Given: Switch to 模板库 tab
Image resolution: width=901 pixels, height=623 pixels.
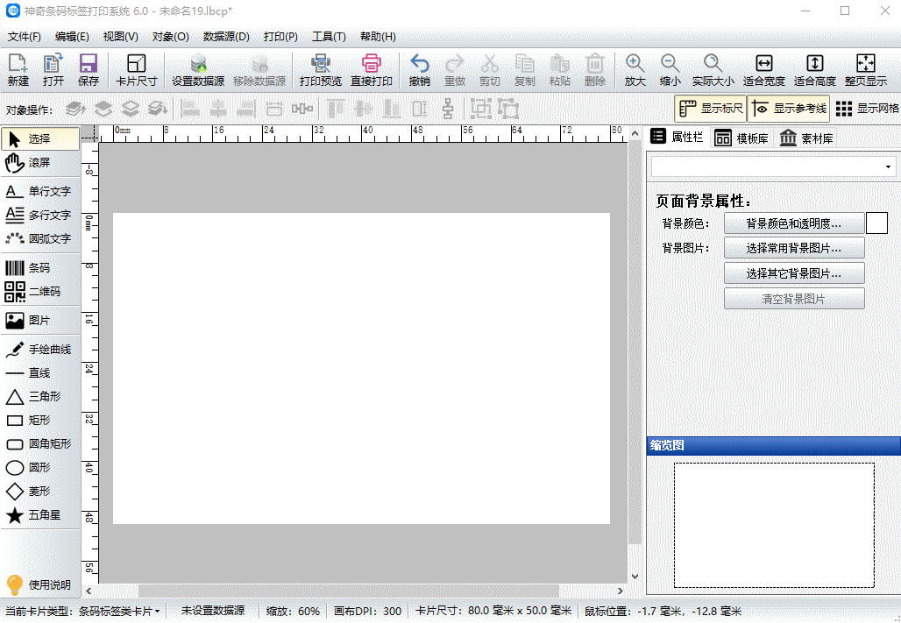Looking at the screenshot, I should (741, 138).
